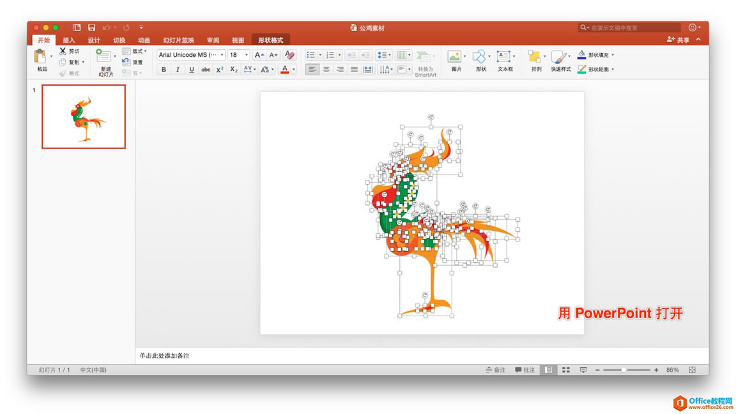The height and width of the screenshot is (414, 736).
Task: Click fit slide to window icon
Action: [692, 370]
